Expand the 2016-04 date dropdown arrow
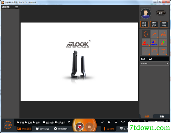The height and width of the screenshot is (133, 171). 168,63
